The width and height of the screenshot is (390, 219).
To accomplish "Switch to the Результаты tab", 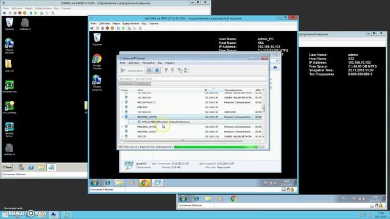I will 127,84.
